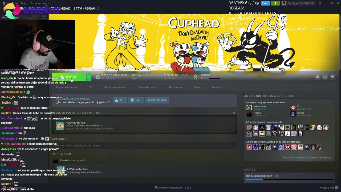Choose No thumbs-down recommendation
The image size is (341, 192).
pyautogui.click(x=136, y=100)
